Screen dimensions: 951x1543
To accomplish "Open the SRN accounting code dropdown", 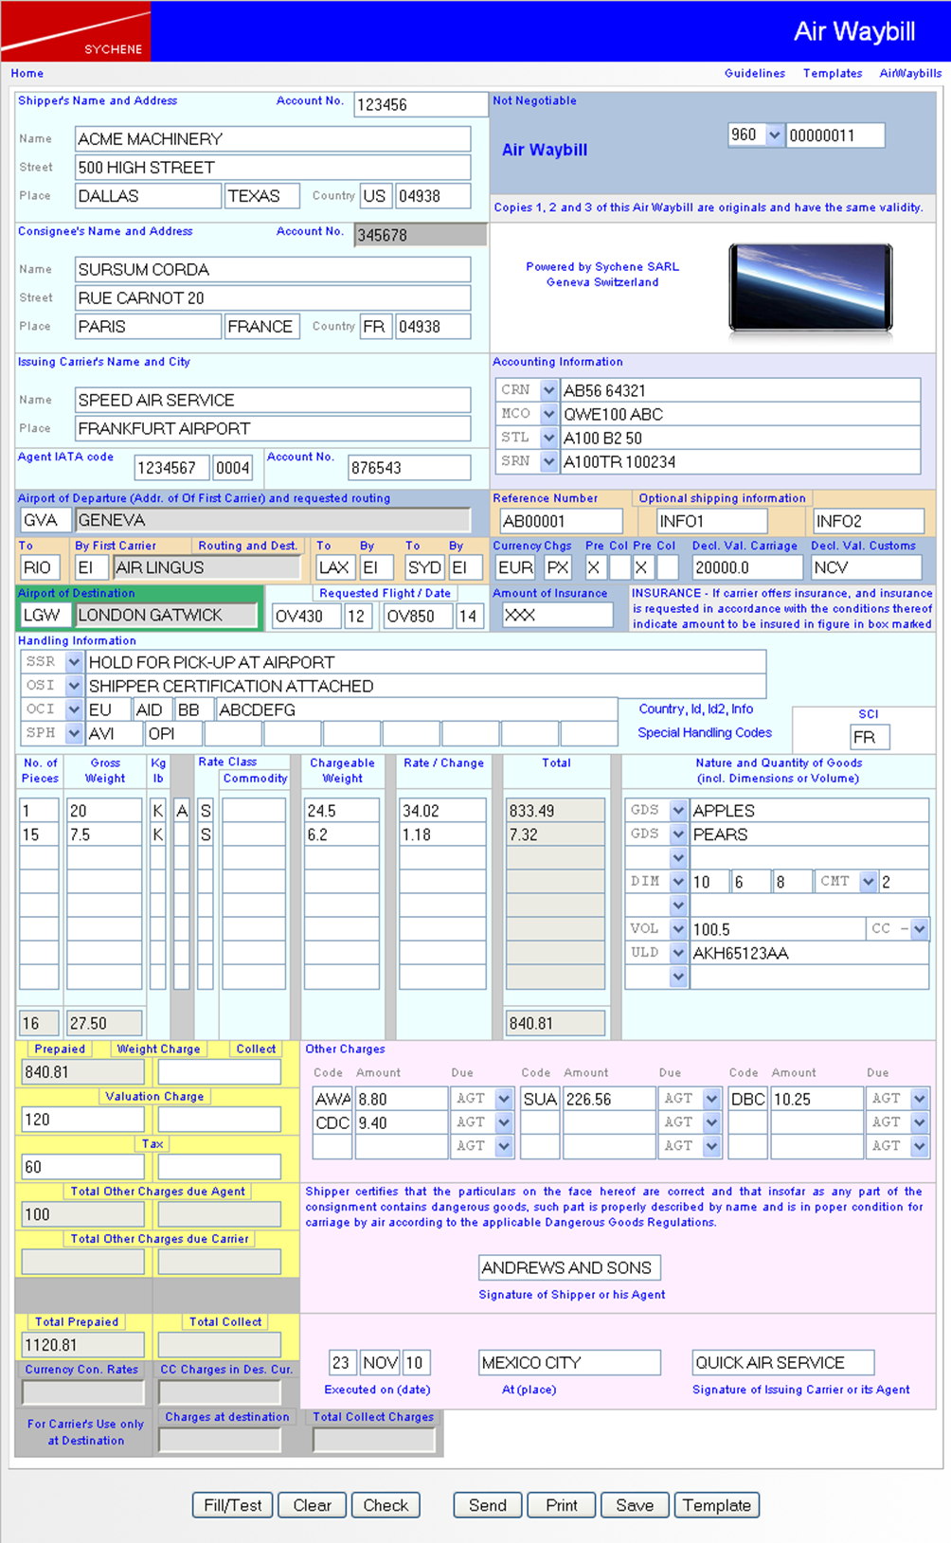I will pyautogui.click(x=548, y=460).
